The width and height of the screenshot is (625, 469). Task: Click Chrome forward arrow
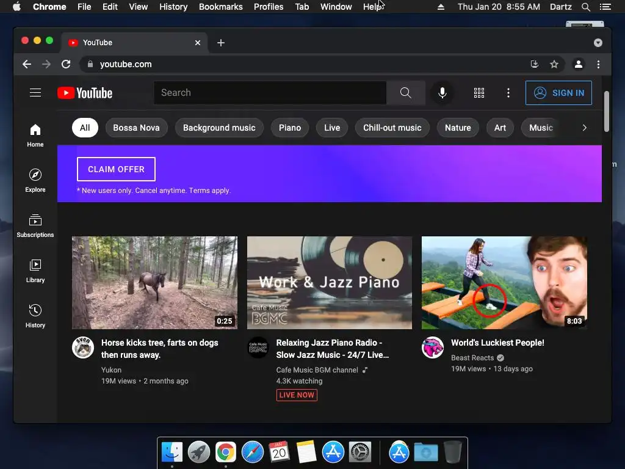[x=46, y=64]
